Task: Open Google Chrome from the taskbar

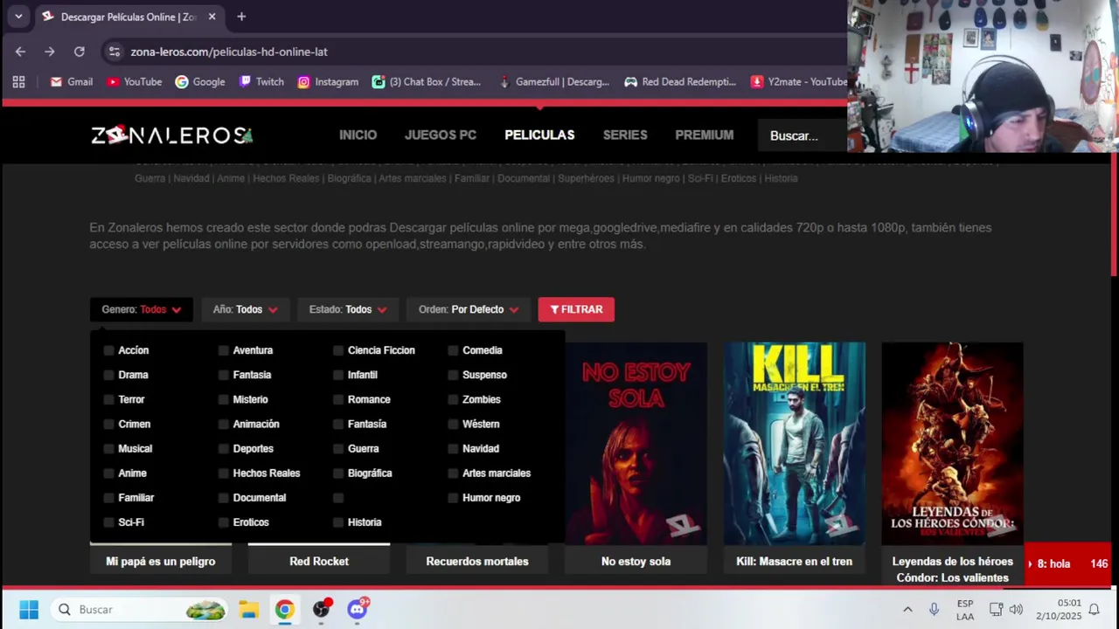Action: (x=285, y=609)
